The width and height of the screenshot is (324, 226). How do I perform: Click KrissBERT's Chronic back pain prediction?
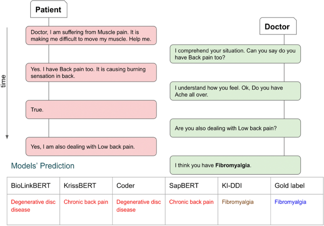(86, 202)
